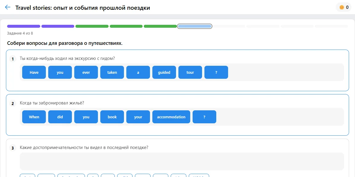The width and height of the screenshot is (355, 177).
Task: Click prompt "Когда ты забронировал жильё?"
Action: (52, 103)
